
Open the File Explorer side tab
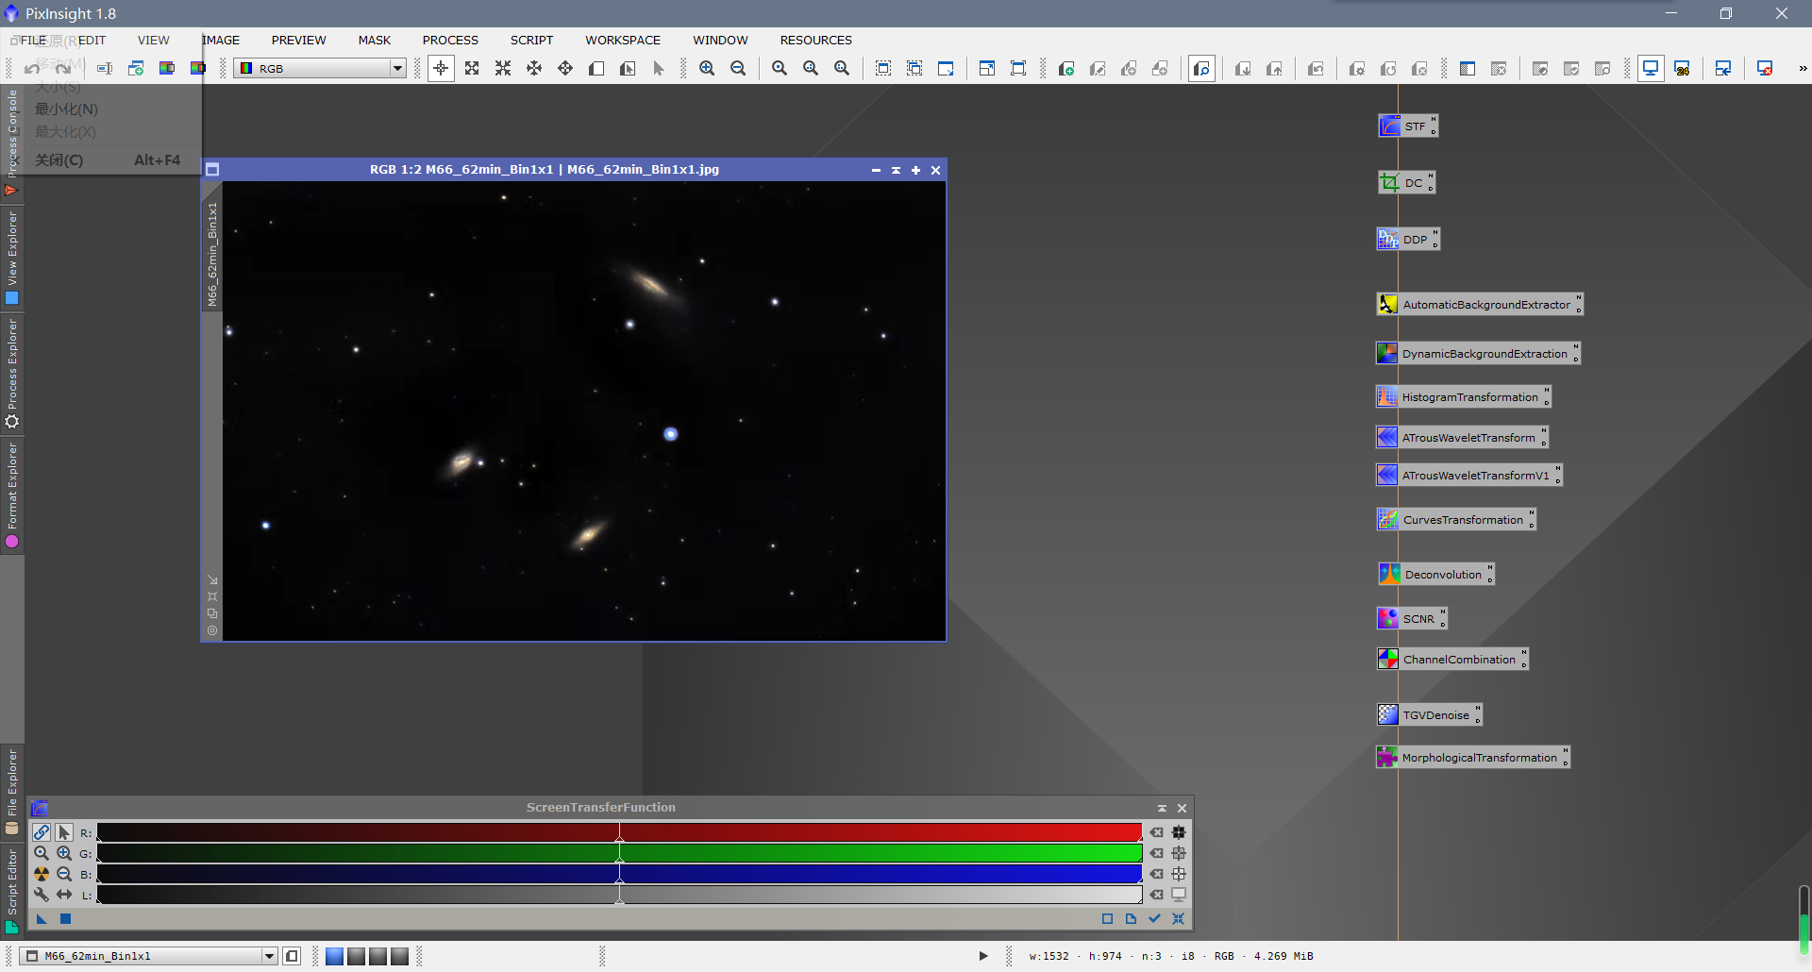(11, 791)
